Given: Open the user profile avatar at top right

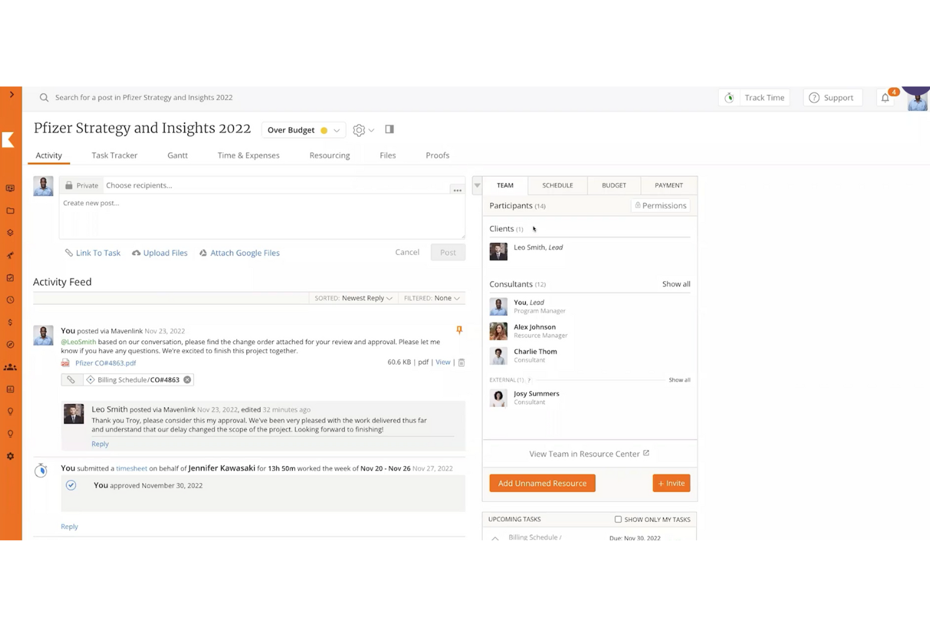Looking at the screenshot, I should click(917, 99).
